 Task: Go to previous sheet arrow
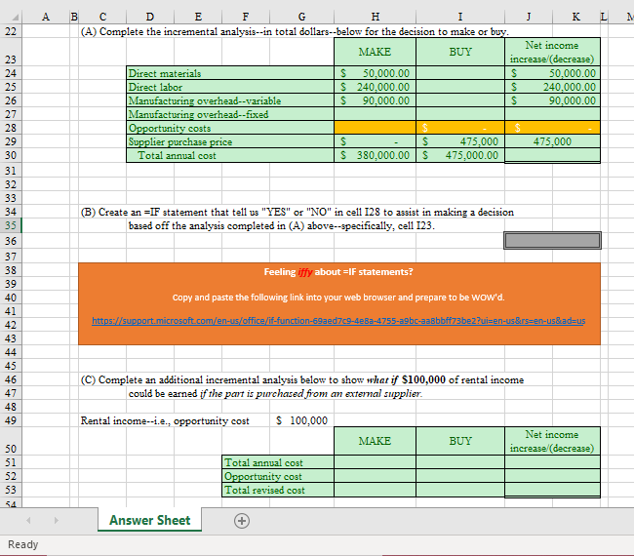[28, 521]
